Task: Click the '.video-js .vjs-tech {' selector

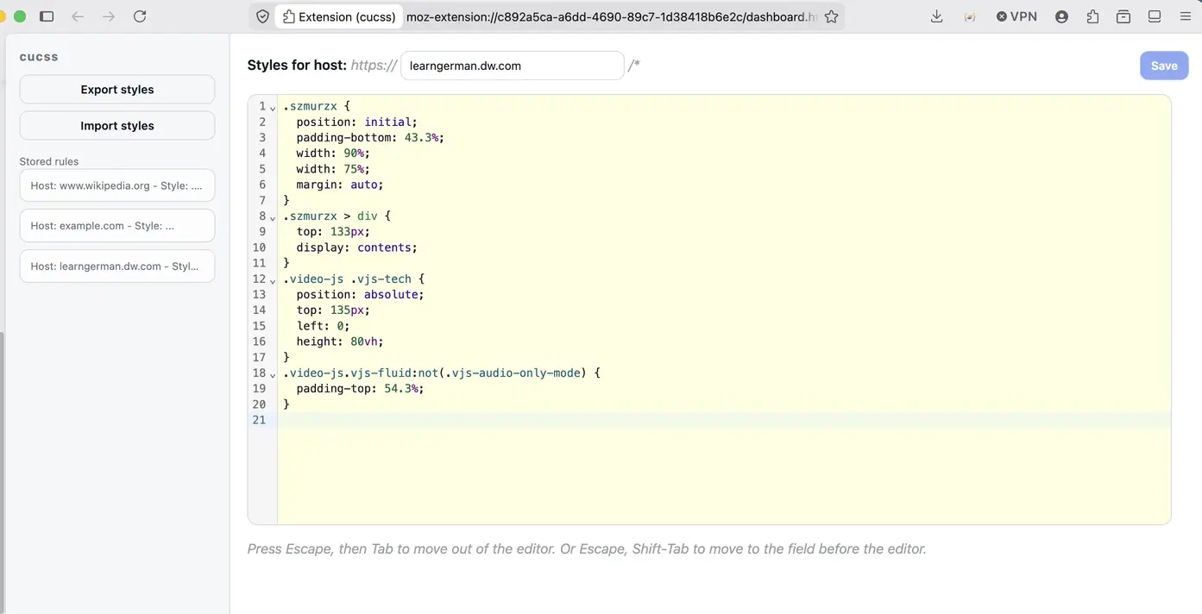Action: pyautogui.click(x=354, y=279)
